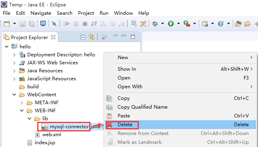Click the Save All toolbar icon
This screenshot has width=258, height=147.
pos(32,24)
